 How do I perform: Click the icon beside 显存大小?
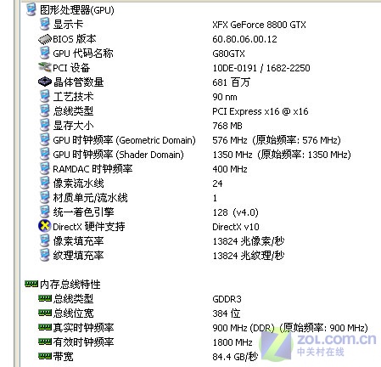(44, 125)
